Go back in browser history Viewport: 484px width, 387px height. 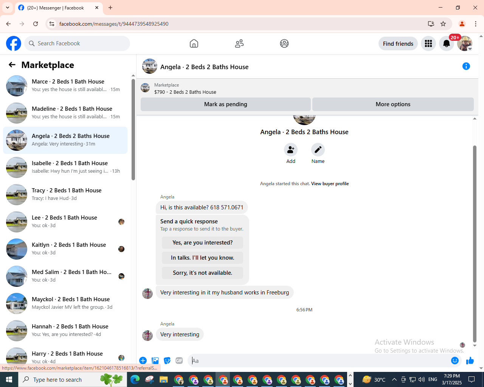8,24
